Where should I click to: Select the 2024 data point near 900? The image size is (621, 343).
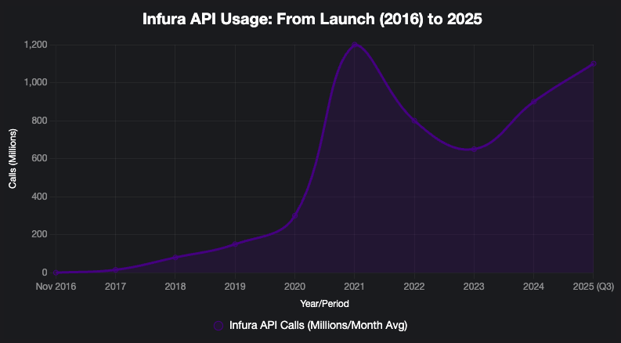[533, 102]
